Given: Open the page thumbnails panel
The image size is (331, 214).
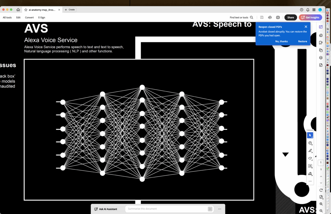Looking at the screenshot, I should pyautogui.click(x=321, y=50).
